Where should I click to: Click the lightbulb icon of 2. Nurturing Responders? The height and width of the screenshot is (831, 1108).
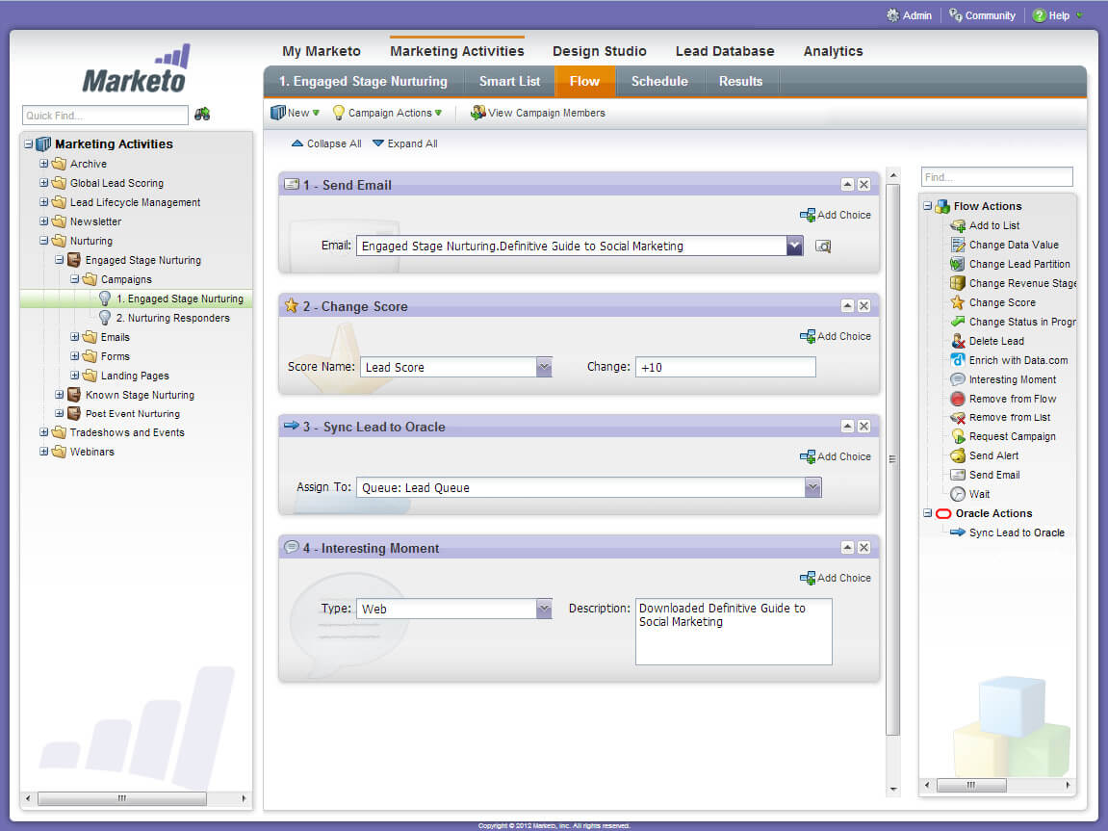tap(105, 318)
